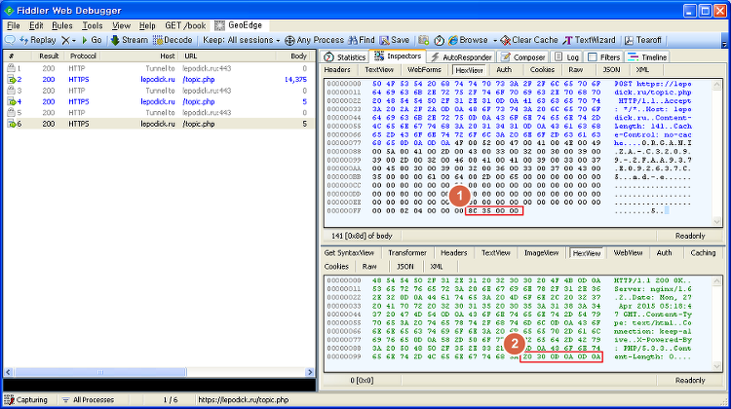This screenshot has width=731, height=409.
Task: Select response Transformer tab
Action: coord(407,253)
